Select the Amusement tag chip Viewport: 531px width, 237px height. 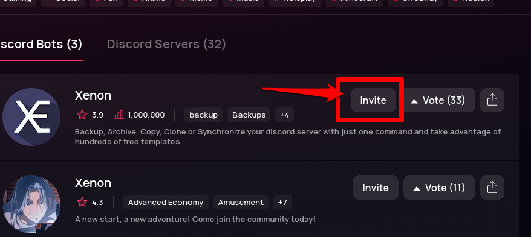pos(241,202)
